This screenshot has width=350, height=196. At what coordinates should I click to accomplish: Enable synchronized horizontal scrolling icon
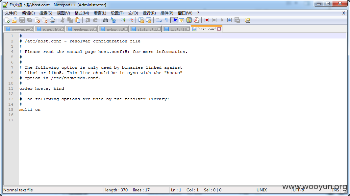tap(148, 20)
